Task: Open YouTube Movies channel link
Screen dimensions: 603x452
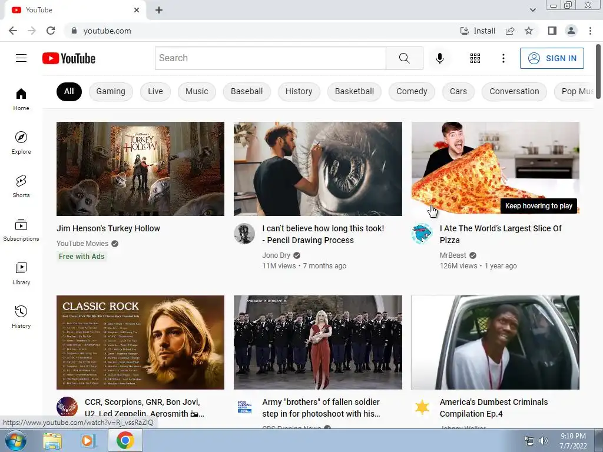Action: [82, 243]
